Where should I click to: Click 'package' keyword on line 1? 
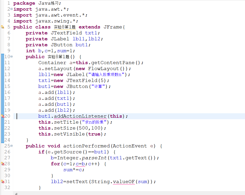[x=24, y=3]
